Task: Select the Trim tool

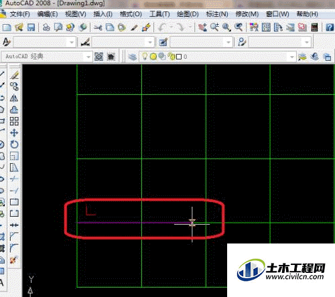Action: (x=14, y=179)
